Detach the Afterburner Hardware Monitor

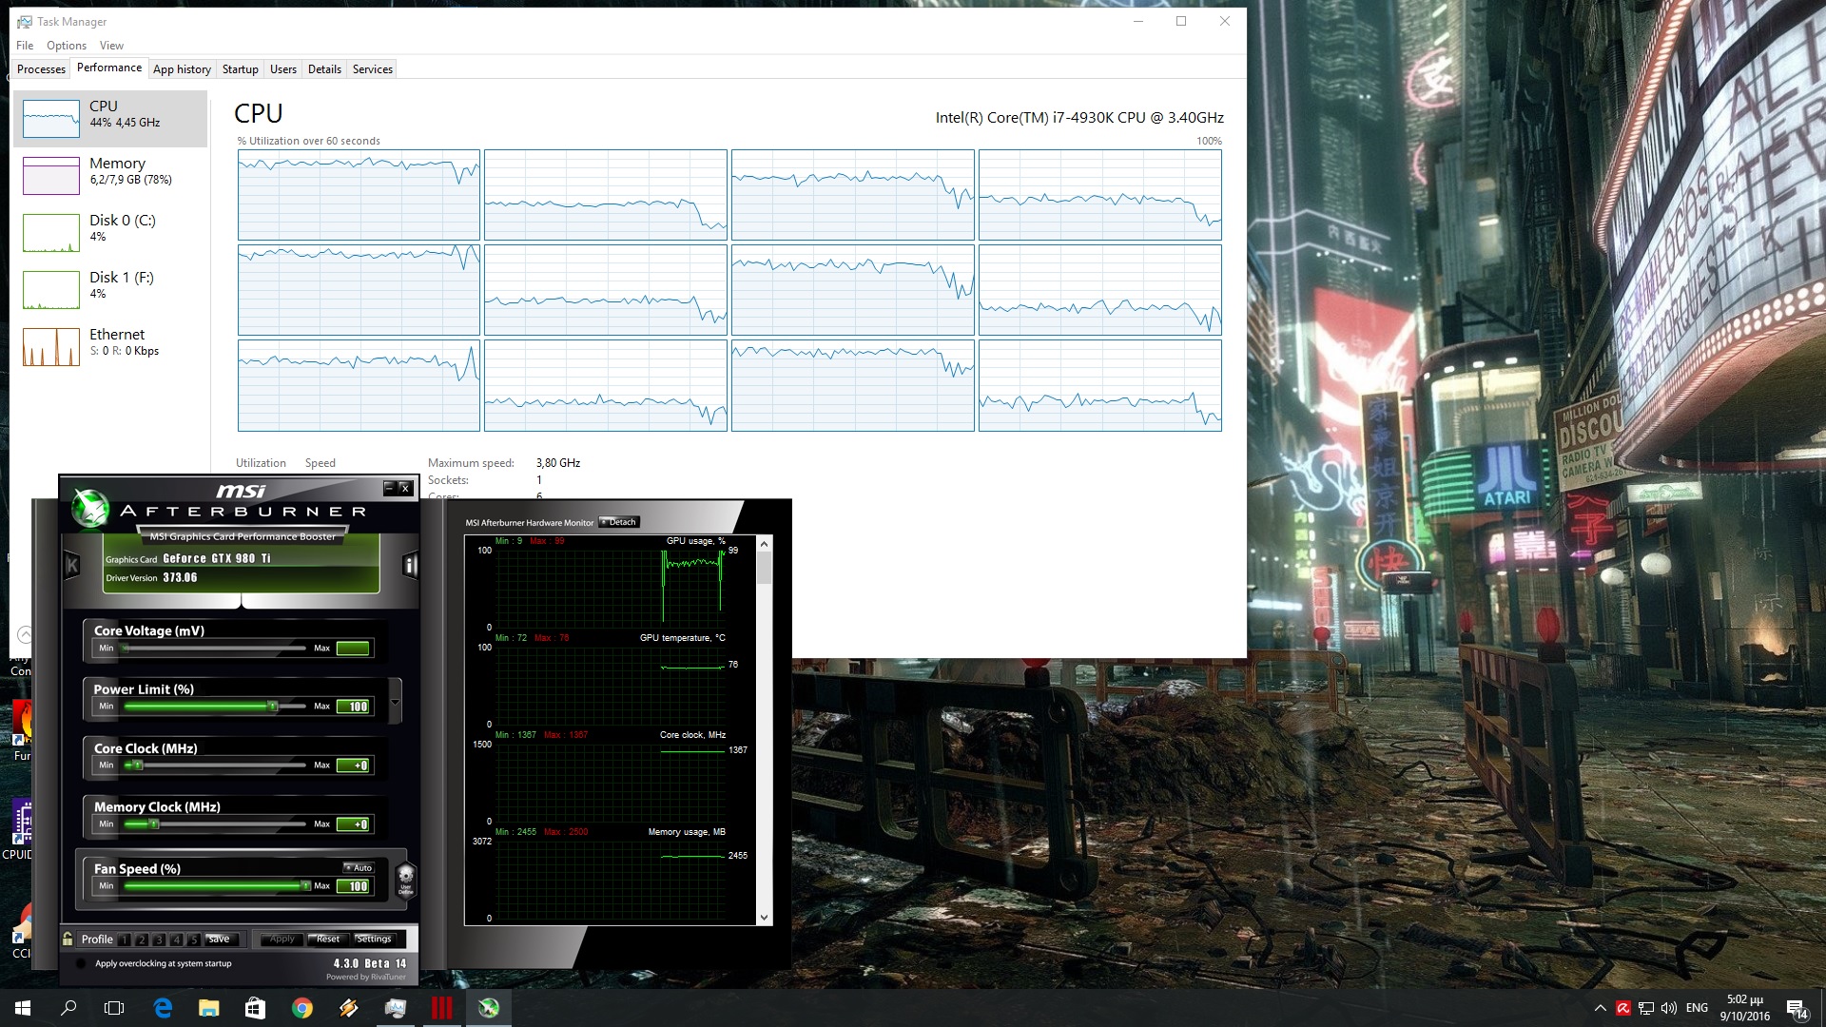coord(619,522)
